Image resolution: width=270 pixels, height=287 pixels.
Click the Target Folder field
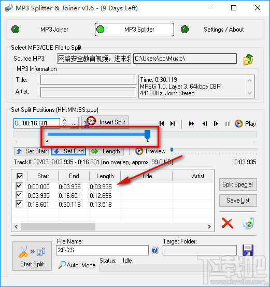pyautogui.click(x=200, y=250)
